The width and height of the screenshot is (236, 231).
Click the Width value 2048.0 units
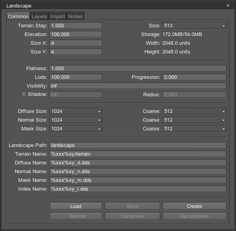[176, 43]
